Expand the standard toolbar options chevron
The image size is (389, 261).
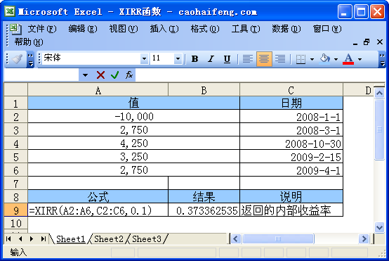(30, 60)
